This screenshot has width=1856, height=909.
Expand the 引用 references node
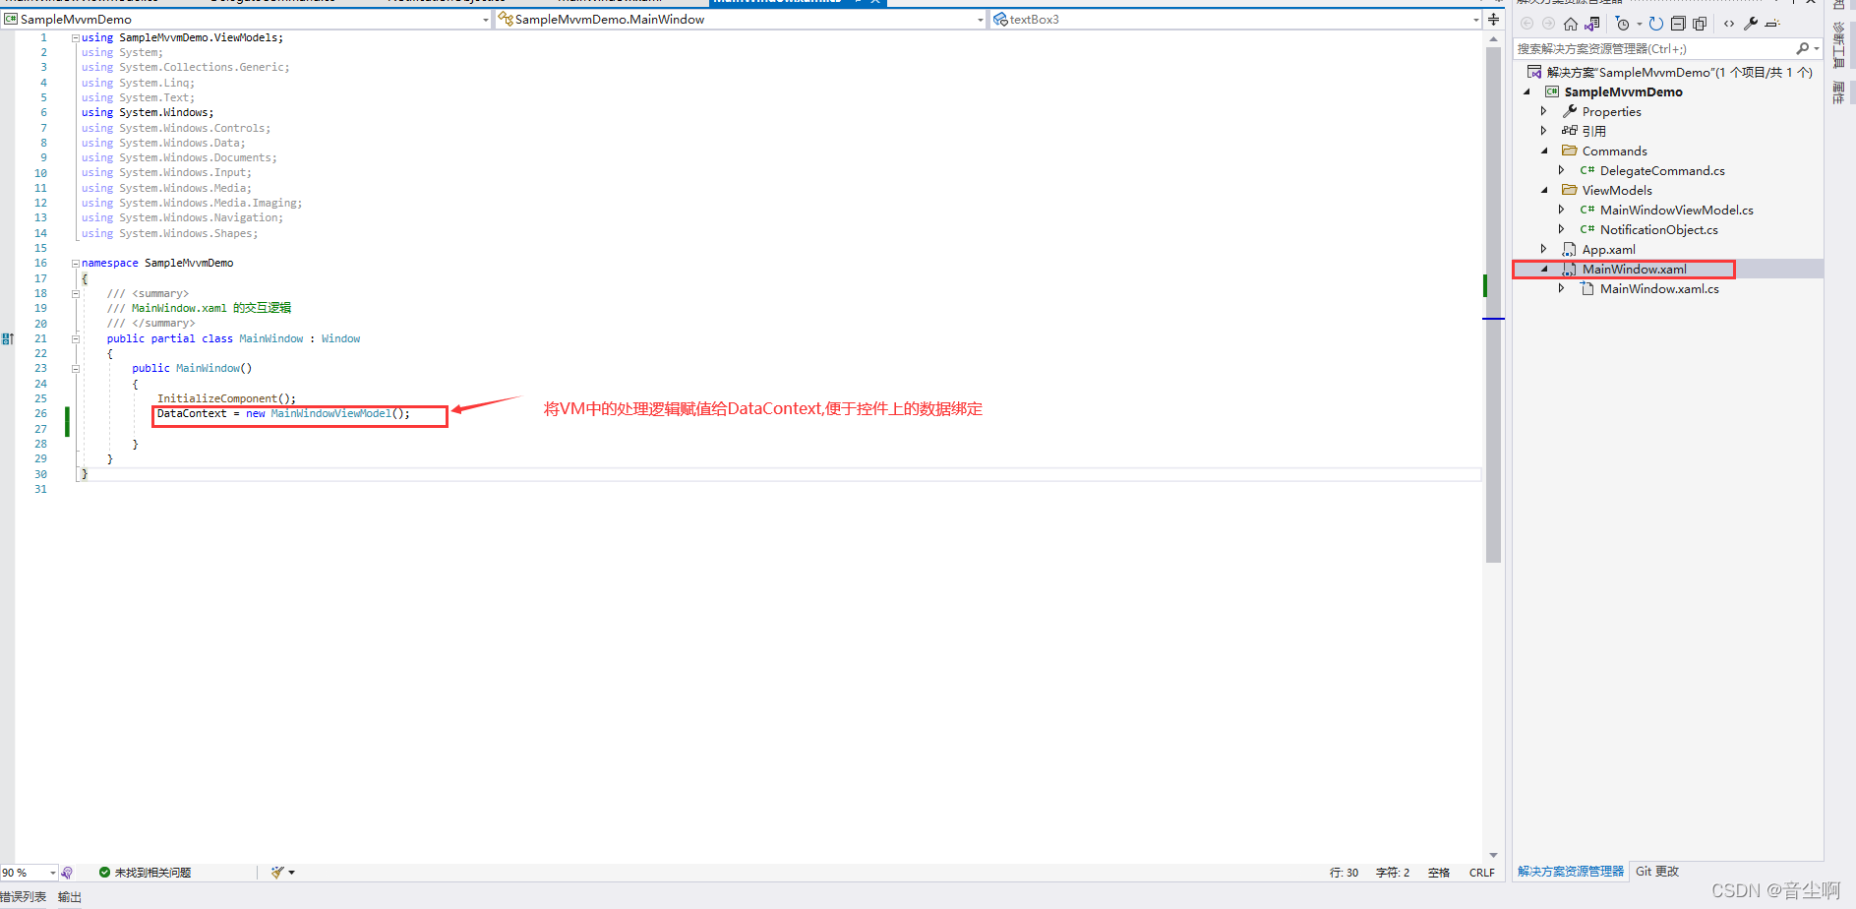(1543, 131)
